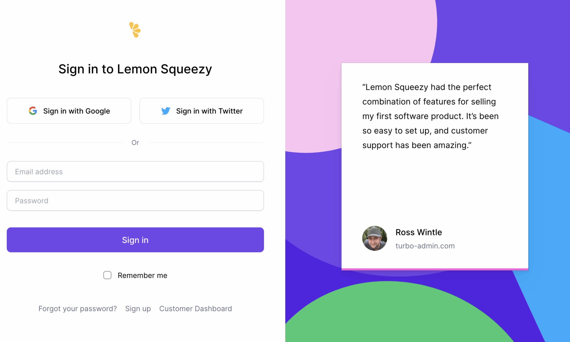This screenshot has width=570, height=342.
Task: Focus the Email address field
Action: 135,172
